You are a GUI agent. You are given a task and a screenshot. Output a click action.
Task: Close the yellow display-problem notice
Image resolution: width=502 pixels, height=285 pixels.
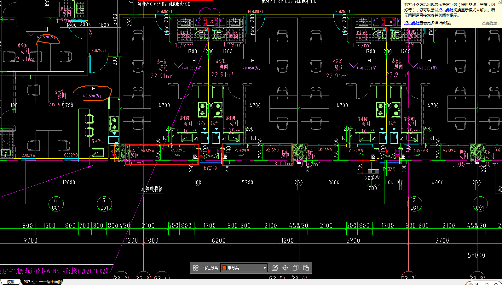[499, 2]
